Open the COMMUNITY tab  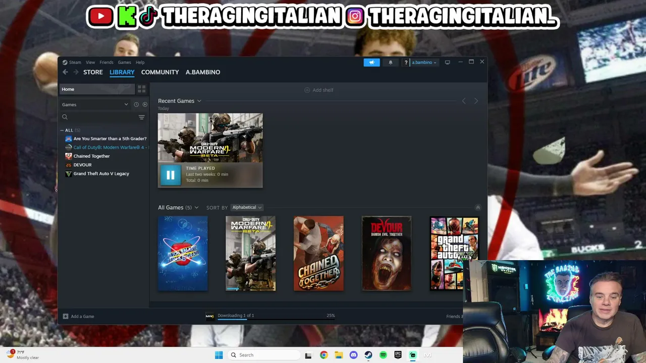pyautogui.click(x=160, y=72)
